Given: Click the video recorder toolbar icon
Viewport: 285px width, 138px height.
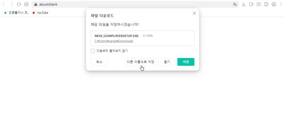Looking at the screenshot, I should [251, 4].
